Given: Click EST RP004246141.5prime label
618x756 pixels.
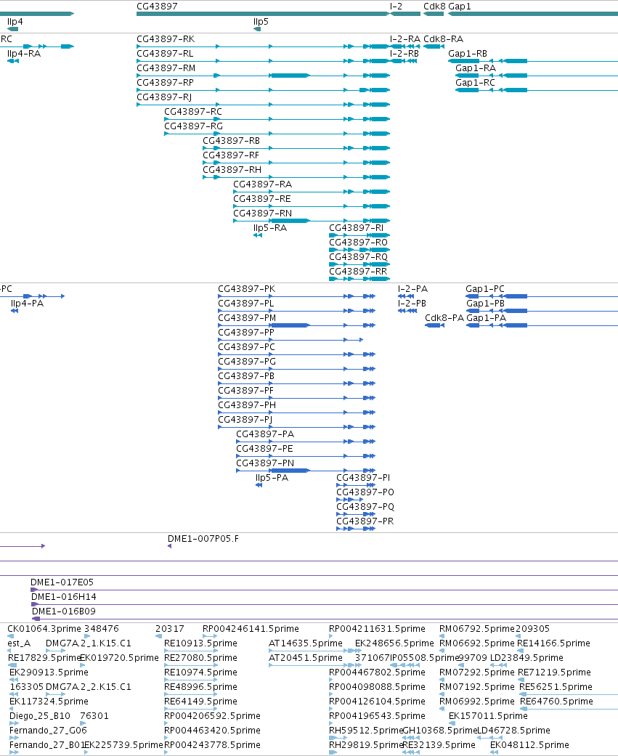Looking at the screenshot, I should coord(251,629).
